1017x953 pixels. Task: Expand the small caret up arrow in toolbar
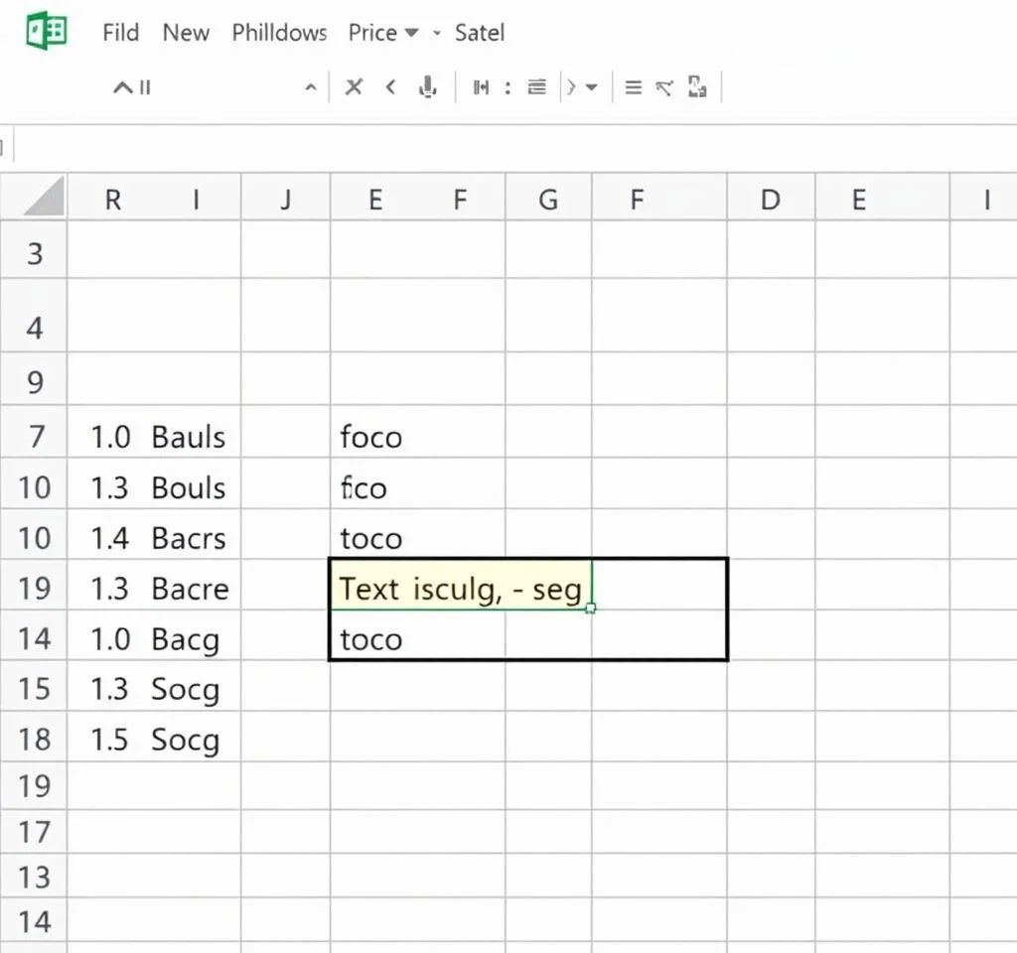(x=310, y=88)
